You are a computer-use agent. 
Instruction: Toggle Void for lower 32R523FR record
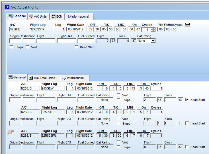click(118, 142)
